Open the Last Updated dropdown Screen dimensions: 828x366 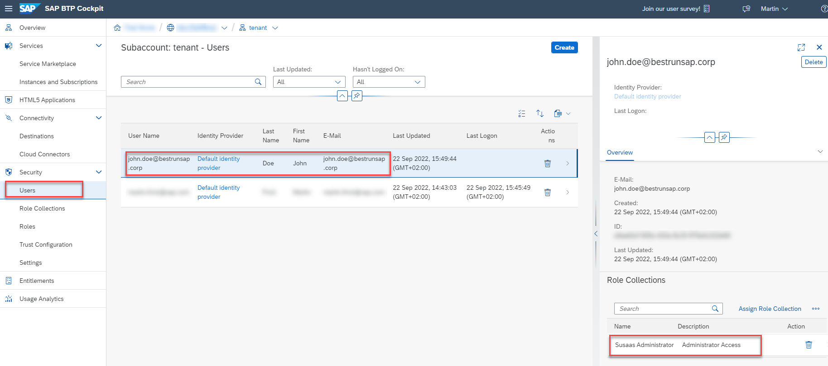[x=309, y=82]
